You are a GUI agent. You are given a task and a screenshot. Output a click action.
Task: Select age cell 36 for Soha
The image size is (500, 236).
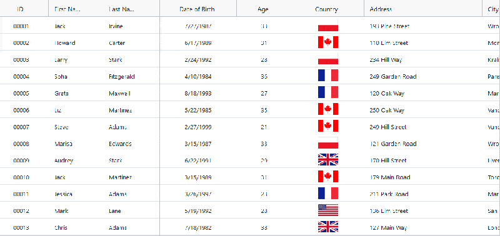pos(264,76)
